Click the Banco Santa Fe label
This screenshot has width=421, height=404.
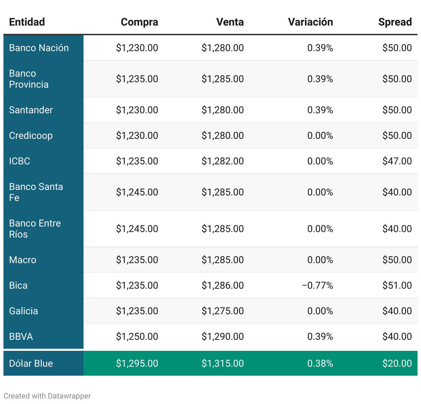pos(36,192)
